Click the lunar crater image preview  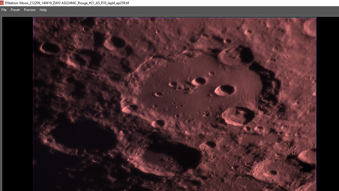point(175,104)
